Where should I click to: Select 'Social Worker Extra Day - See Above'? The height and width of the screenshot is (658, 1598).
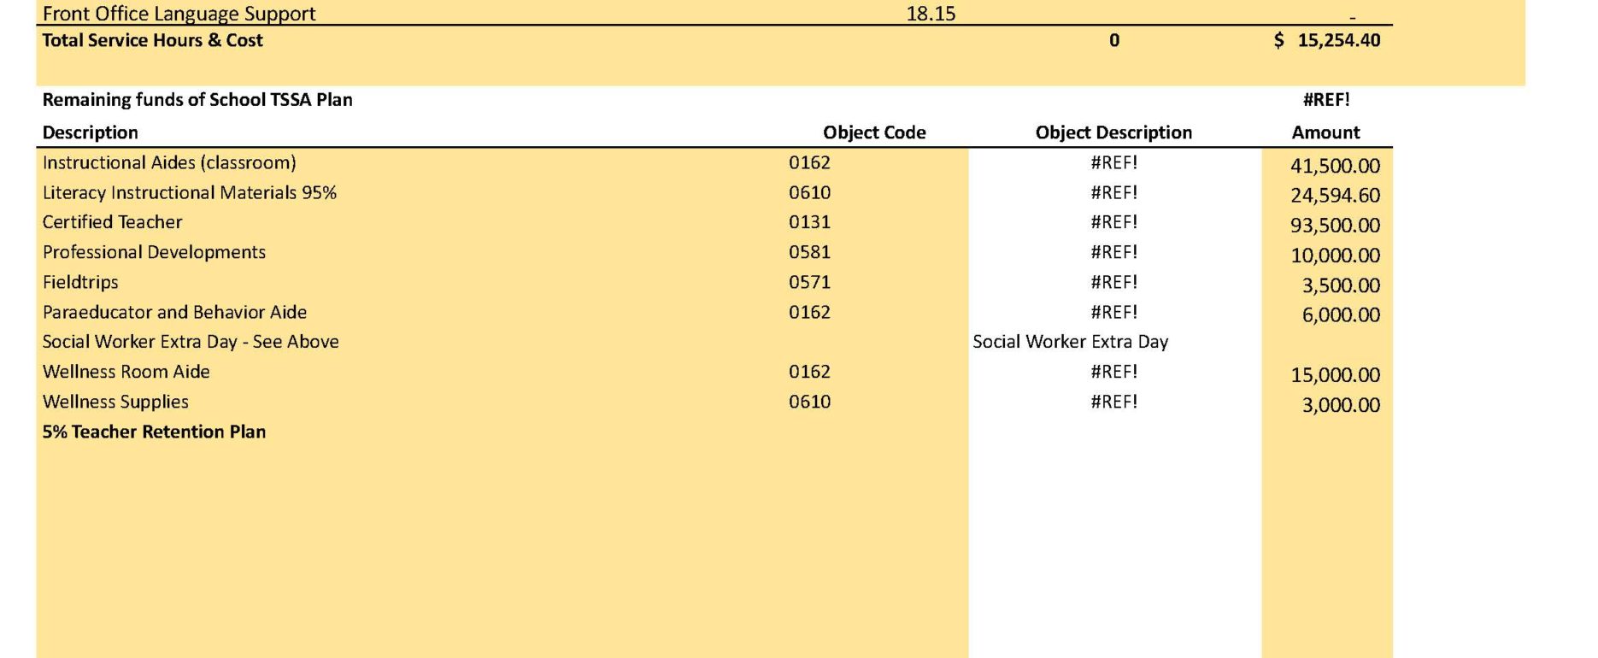pos(191,342)
